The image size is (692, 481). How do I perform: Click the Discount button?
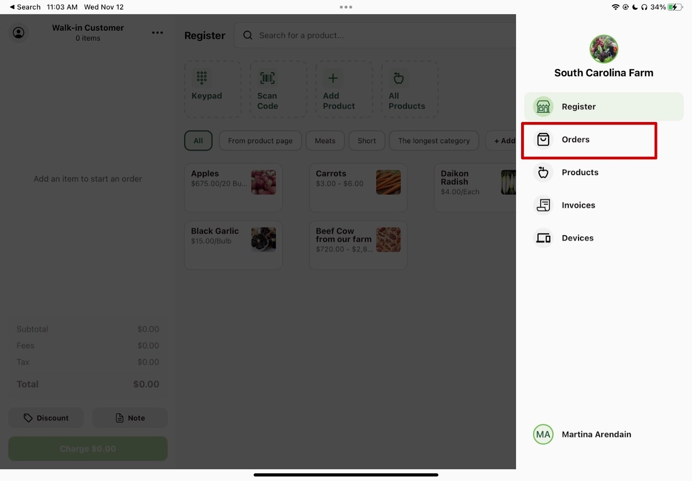46,418
